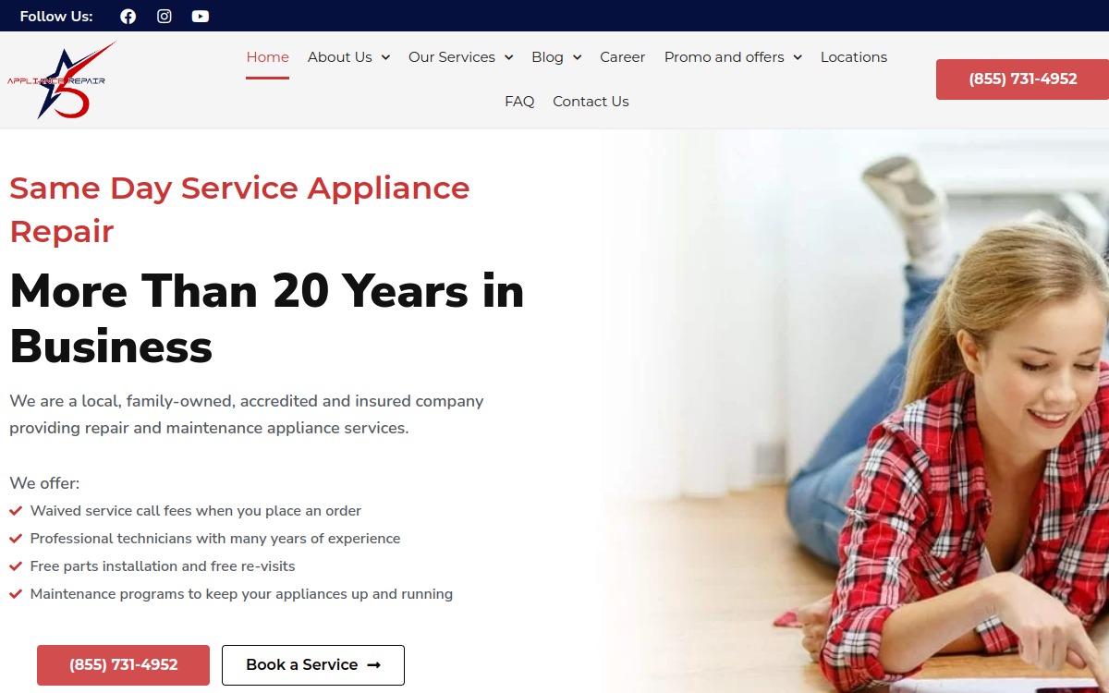Viewport: 1109px width, 693px height.
Task: Open the Facebook page icon
Action: 128,16
